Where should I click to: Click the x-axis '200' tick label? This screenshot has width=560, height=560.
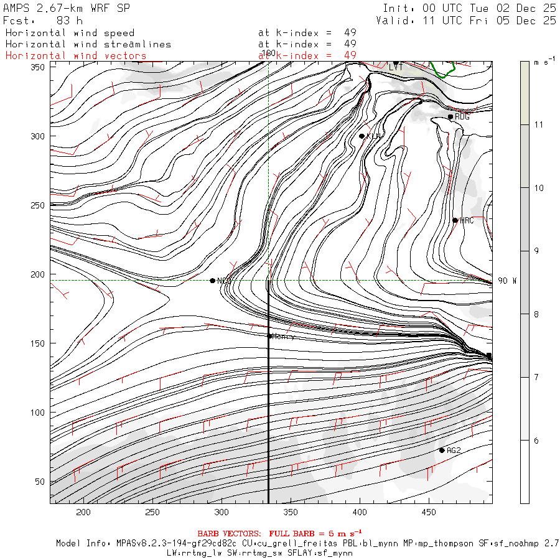pos(83,512)
